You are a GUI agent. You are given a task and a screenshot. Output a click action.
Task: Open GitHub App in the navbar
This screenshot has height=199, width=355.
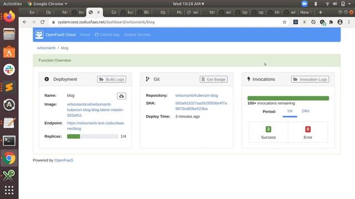point(107,35)
